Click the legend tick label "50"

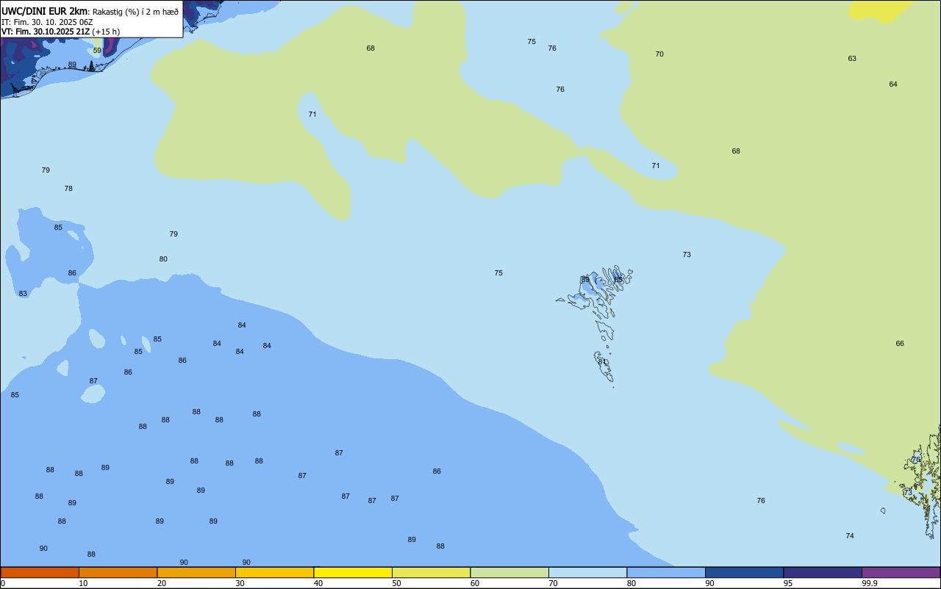[x=396, y=583]
